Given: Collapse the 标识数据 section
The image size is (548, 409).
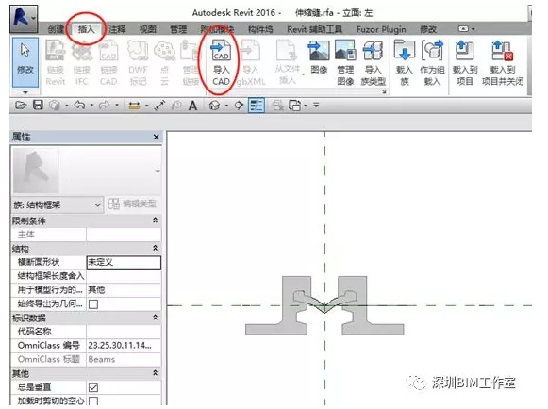Looking at the screenshot, I should 155,318.
